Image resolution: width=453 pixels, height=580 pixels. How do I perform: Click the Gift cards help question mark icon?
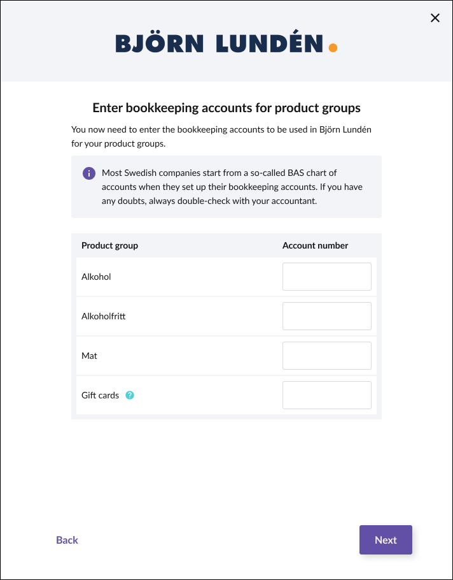click(x=130, y=395)
